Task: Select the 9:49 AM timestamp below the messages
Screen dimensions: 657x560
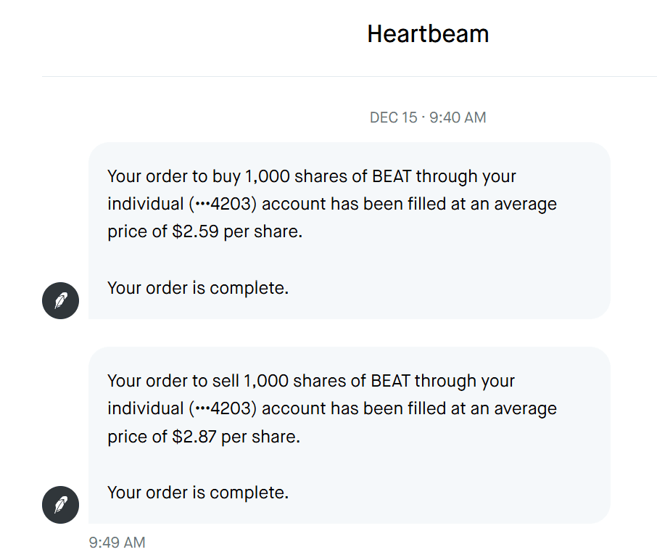Action: [x=117, y=543]
